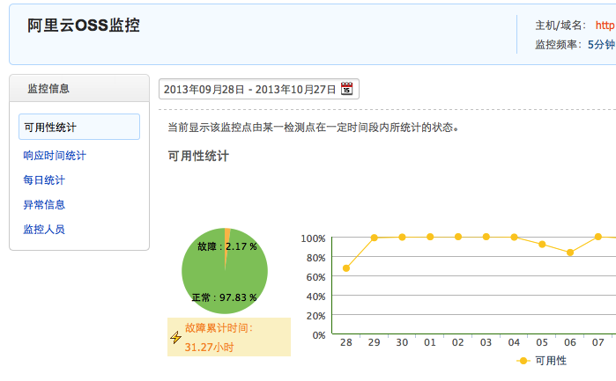Click the chart data point for day 28
This screenshot has width=616, height=381.
346,268
